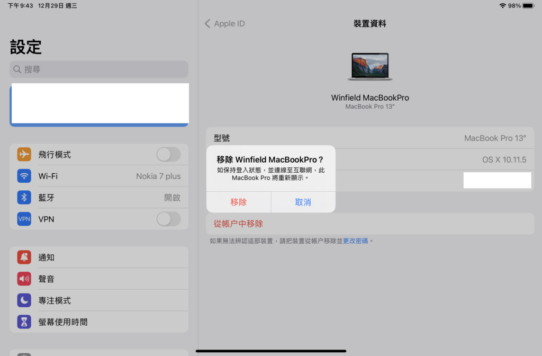Tap the 下午9:43 clock
This screenshot has width=542, height=356.
point(21,5)
